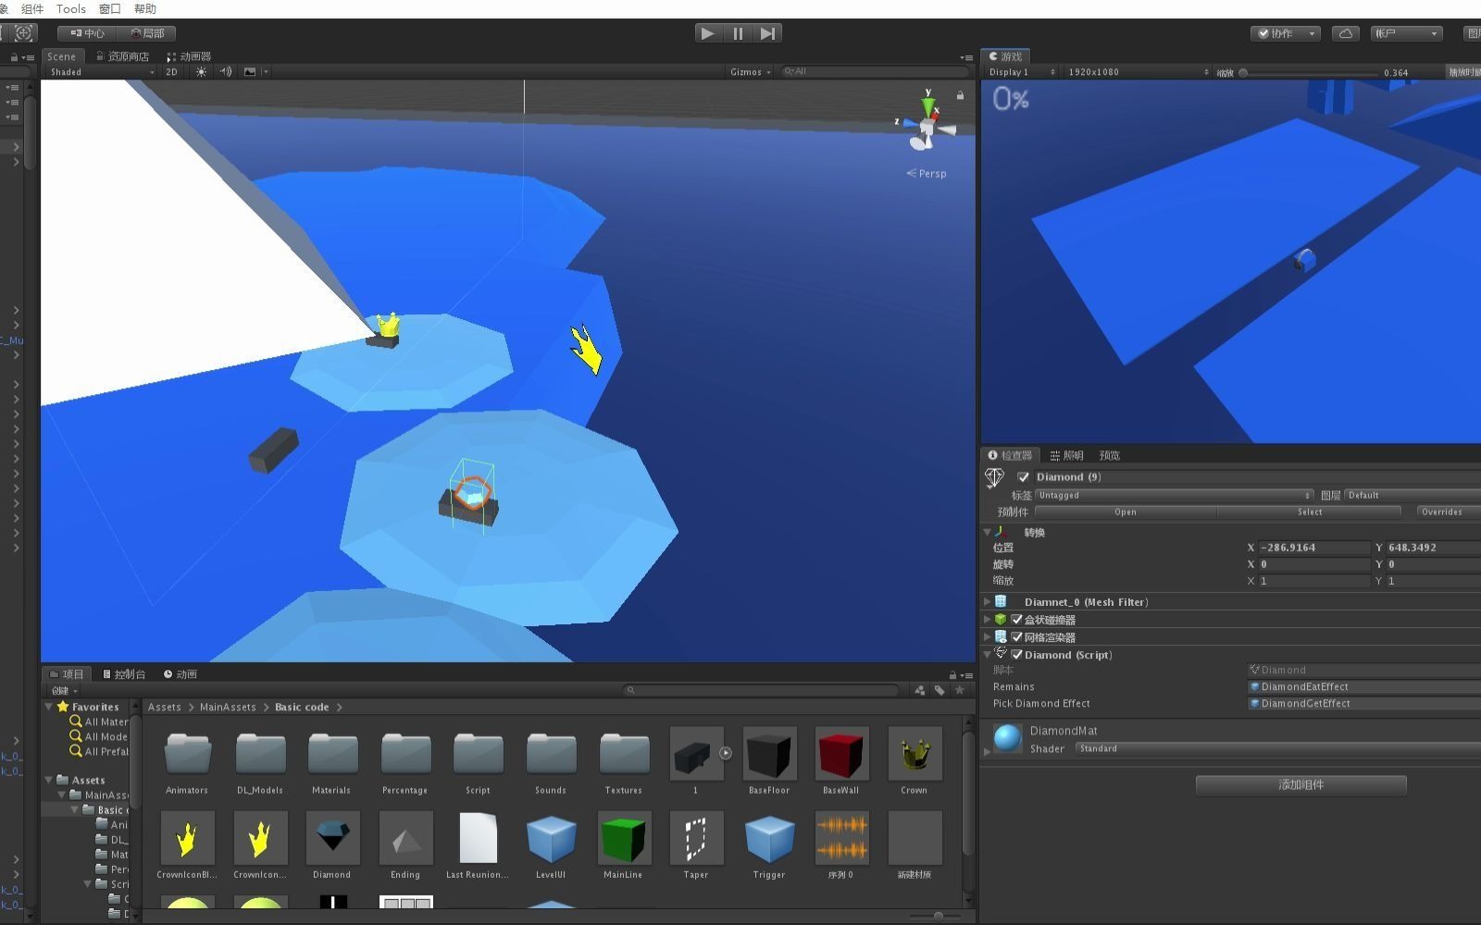Click the Persp view gizmo

926,173
